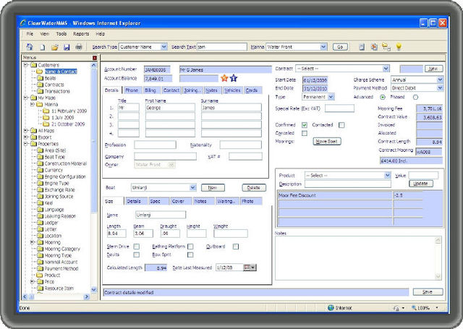Click the Ledger folder icon in the tree

point(41,223)
